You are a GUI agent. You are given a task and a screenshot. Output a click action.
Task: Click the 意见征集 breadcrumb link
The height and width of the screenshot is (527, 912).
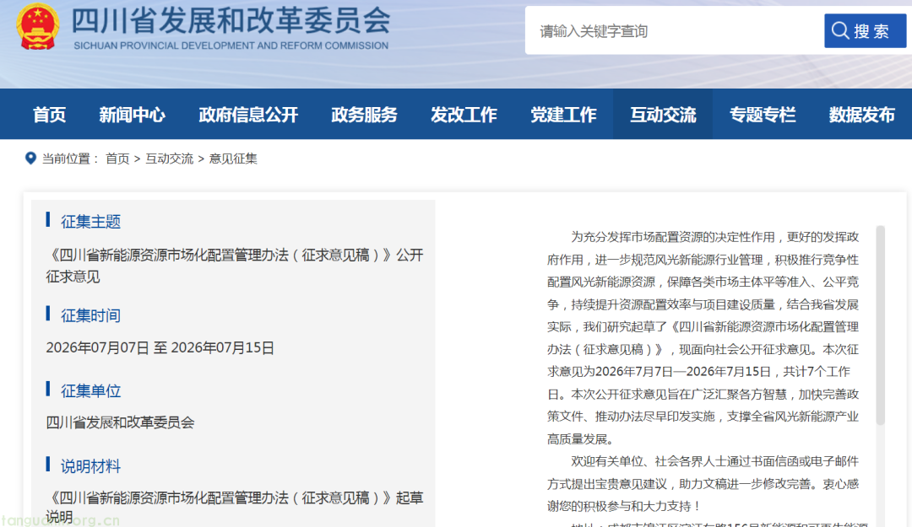point(233,159)
